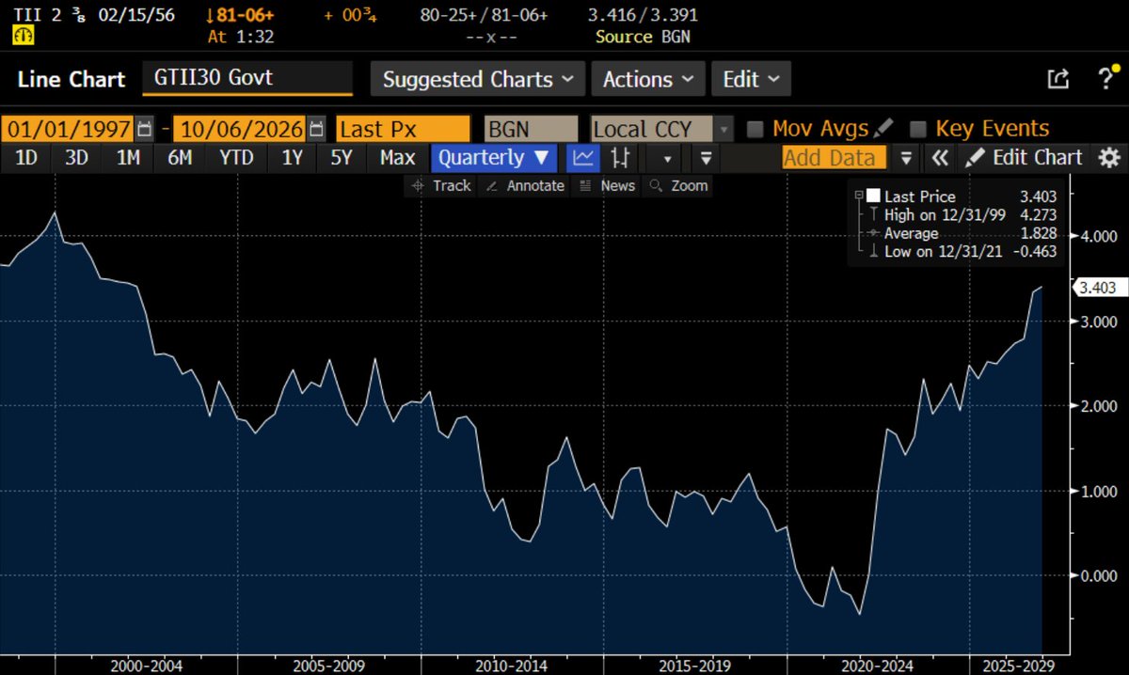Select the line chart type icon
Viewport: 1129px width, 675px height.
click(x=584, y=158)
